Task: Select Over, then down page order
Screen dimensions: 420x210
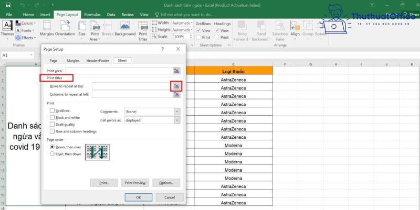Action: coord(52,154)
